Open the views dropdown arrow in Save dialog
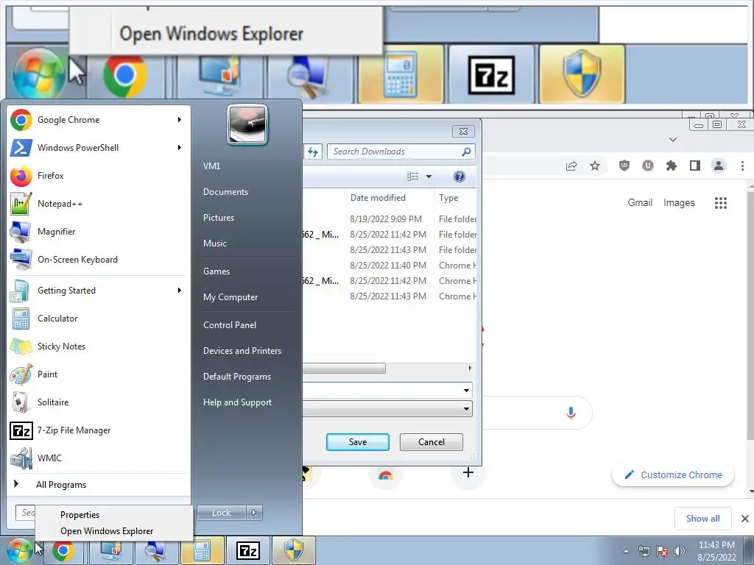The height and width of the screenshot is (565, 754). 429,177
